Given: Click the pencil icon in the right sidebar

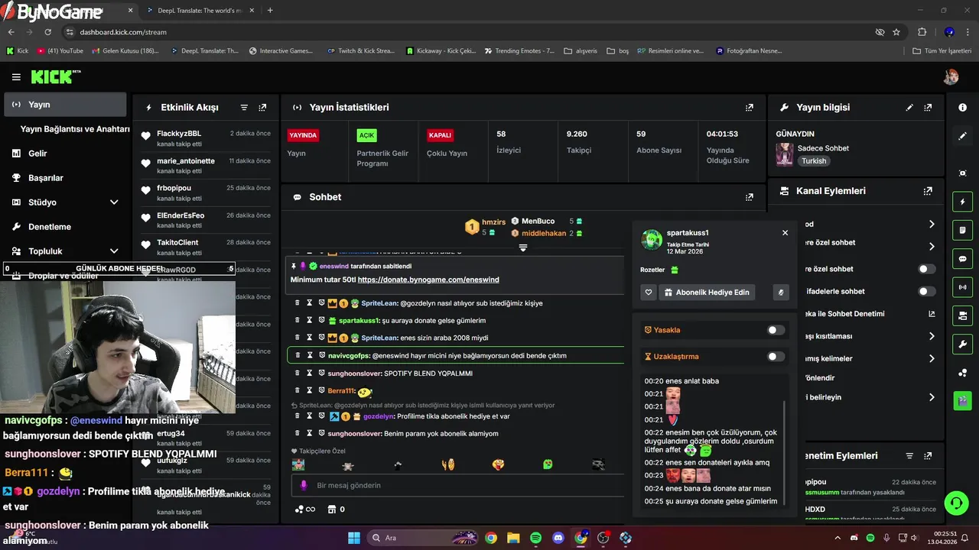Looking at the screenshot, I should click(x=962, y=136).
